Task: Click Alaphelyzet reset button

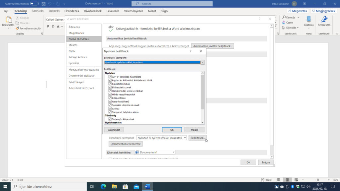Action: pos(114,130)
